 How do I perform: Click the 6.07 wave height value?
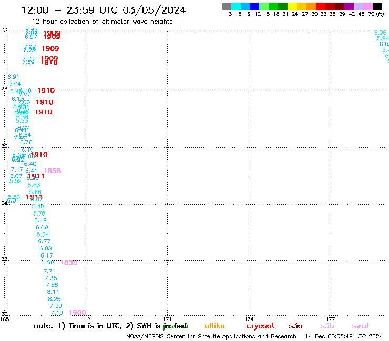click(16, 176)
